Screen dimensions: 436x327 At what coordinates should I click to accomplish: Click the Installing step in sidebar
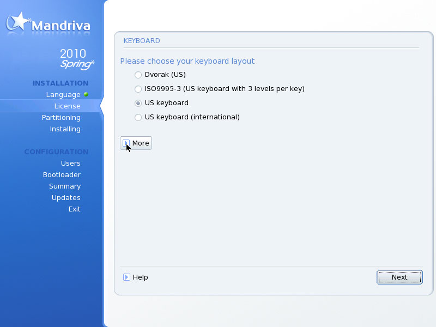click(x=65, y=129)
